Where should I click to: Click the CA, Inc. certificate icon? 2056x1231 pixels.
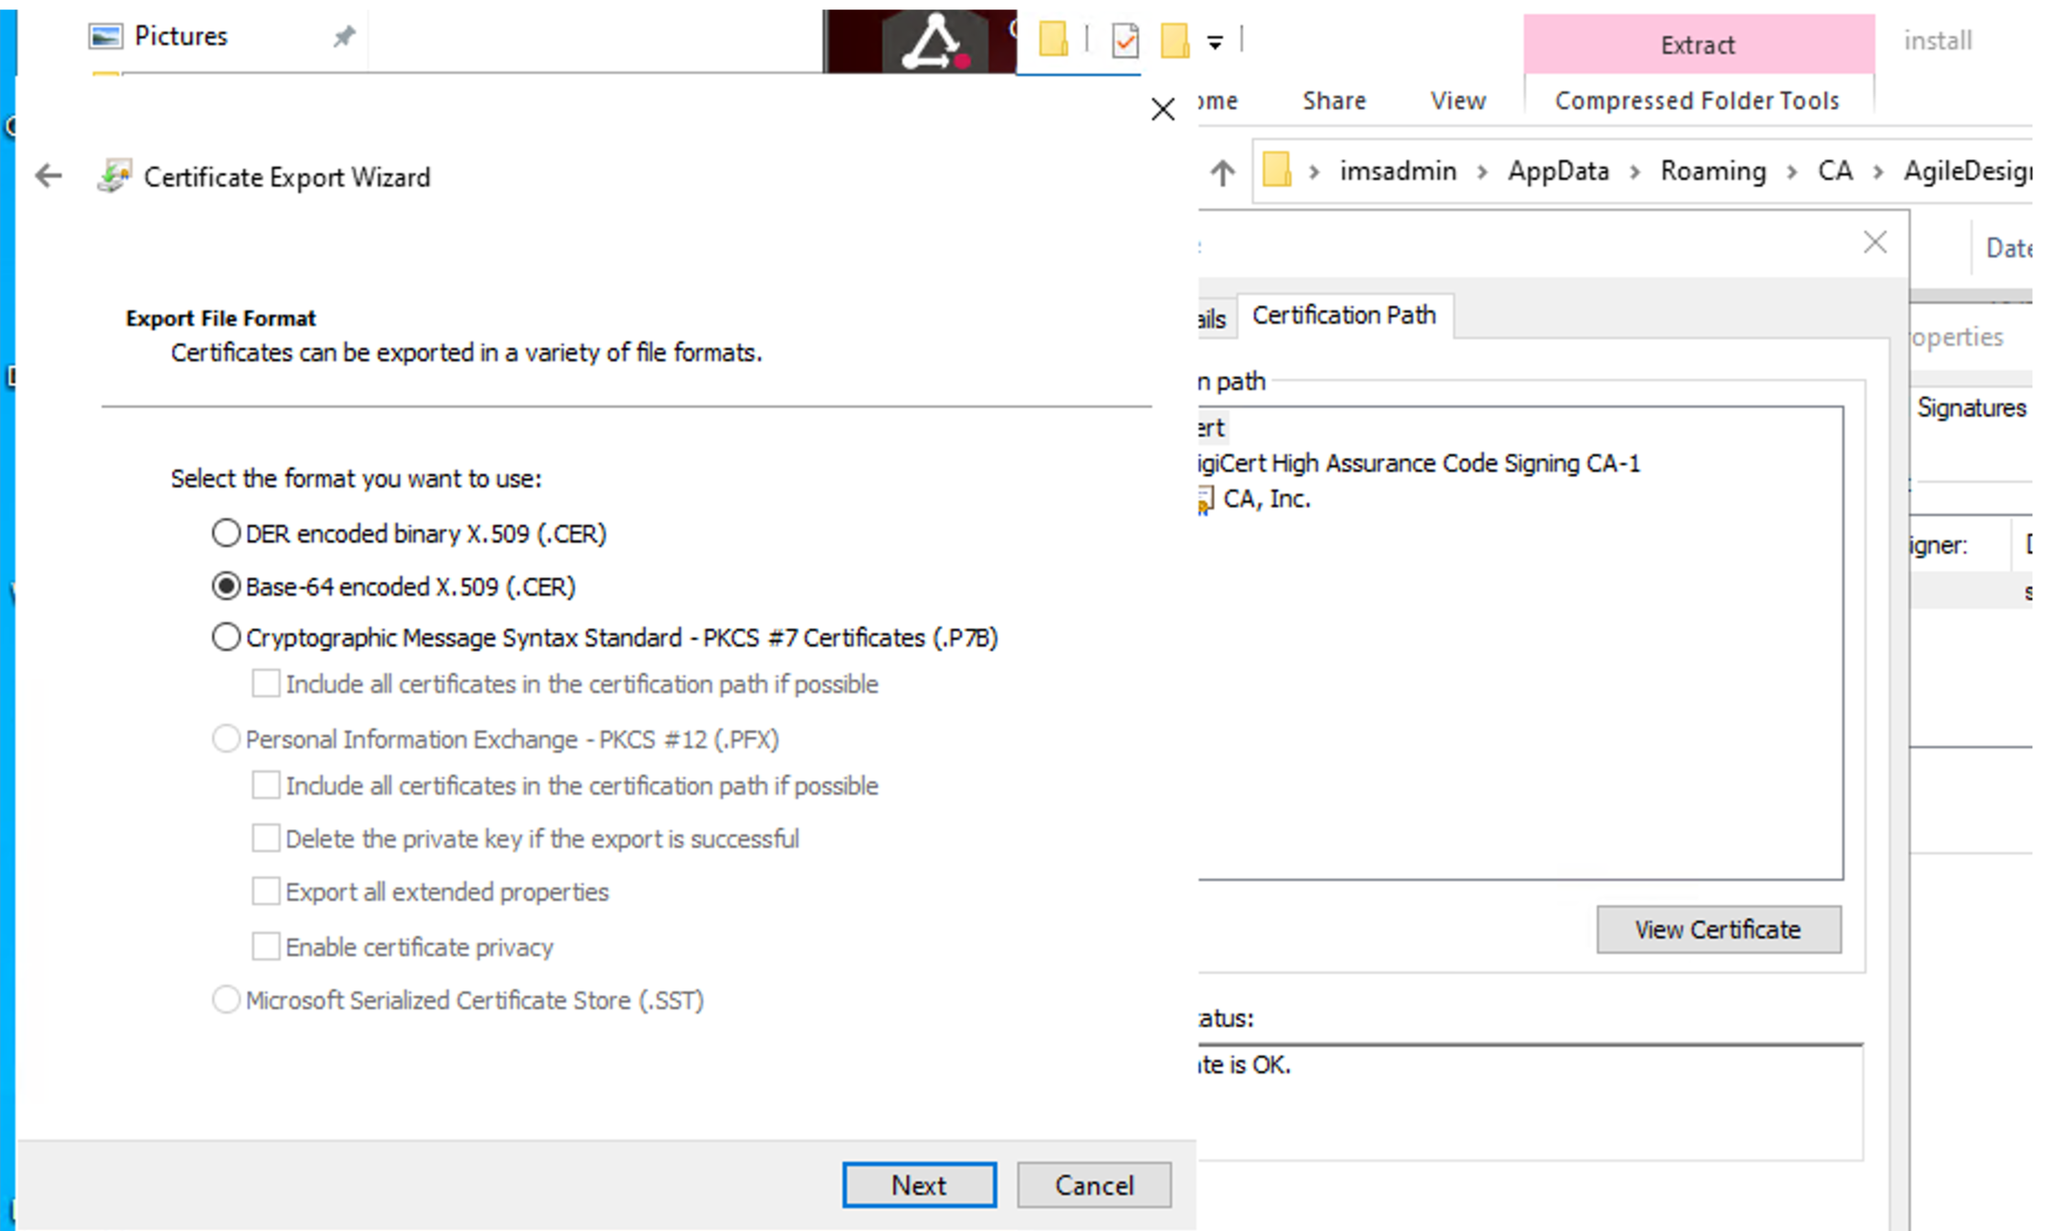(x=1206, y=499)
